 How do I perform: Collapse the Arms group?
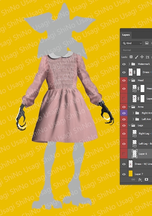(129, 107)
